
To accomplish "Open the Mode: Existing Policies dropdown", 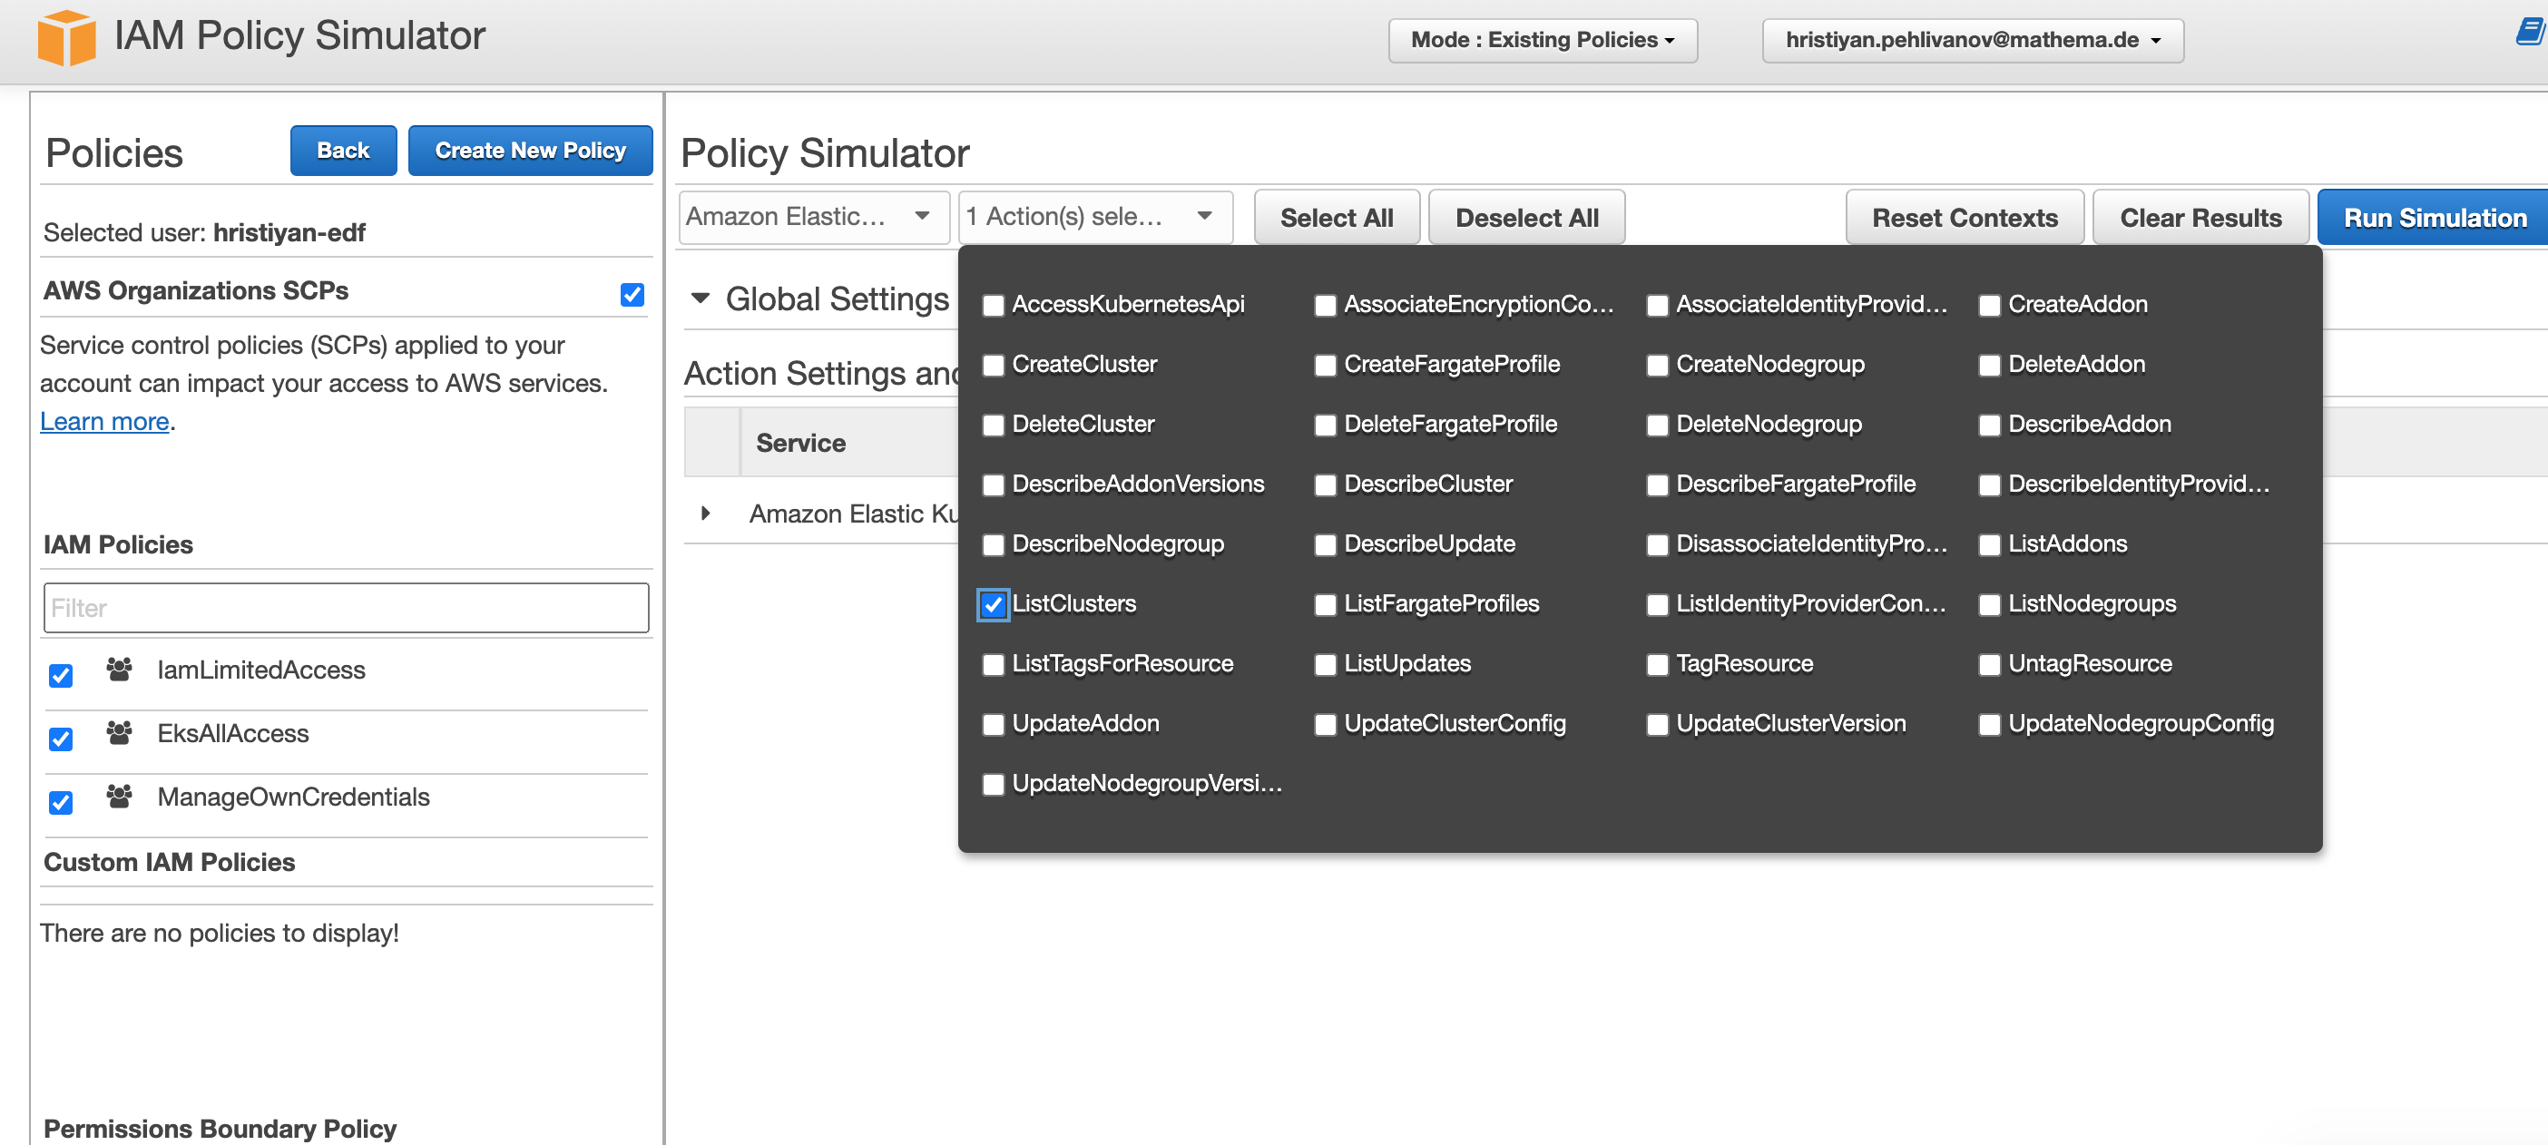I will (1541, 41).
